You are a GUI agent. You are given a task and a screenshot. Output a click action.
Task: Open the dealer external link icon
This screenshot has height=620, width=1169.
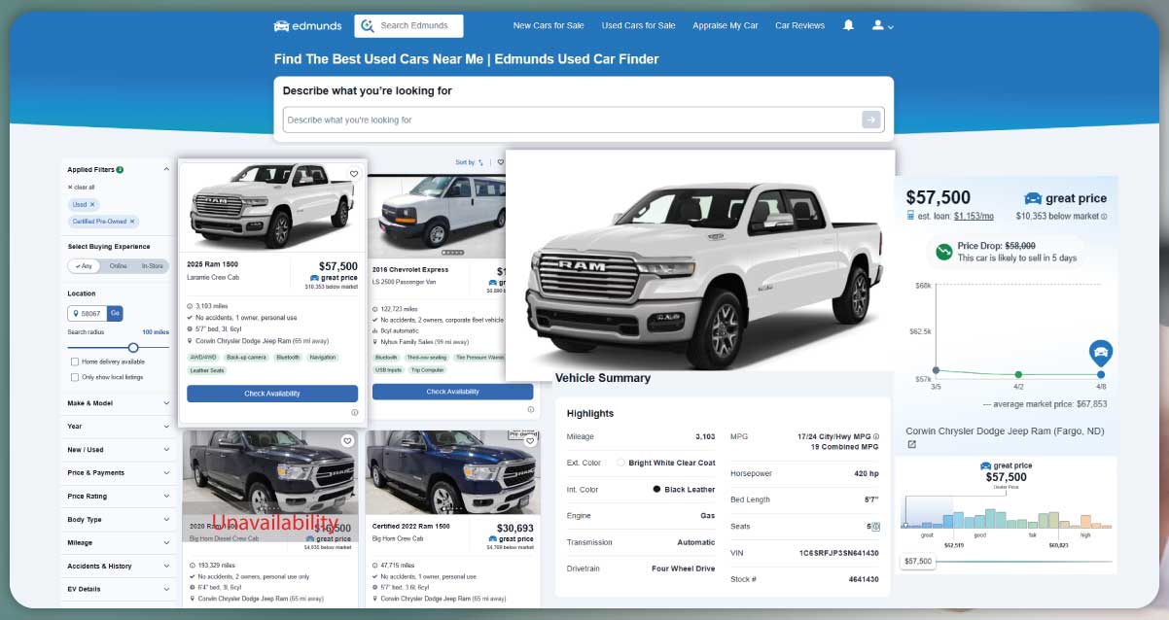point(911,444)
